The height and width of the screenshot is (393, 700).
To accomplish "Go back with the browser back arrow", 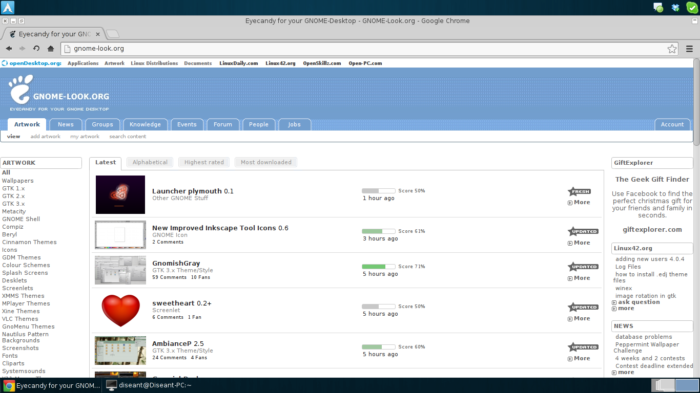I will pos(9,49).
